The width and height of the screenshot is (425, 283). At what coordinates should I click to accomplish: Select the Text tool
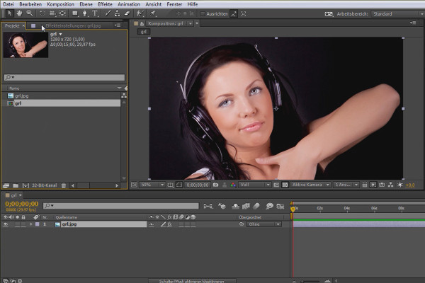coord(95,13)
